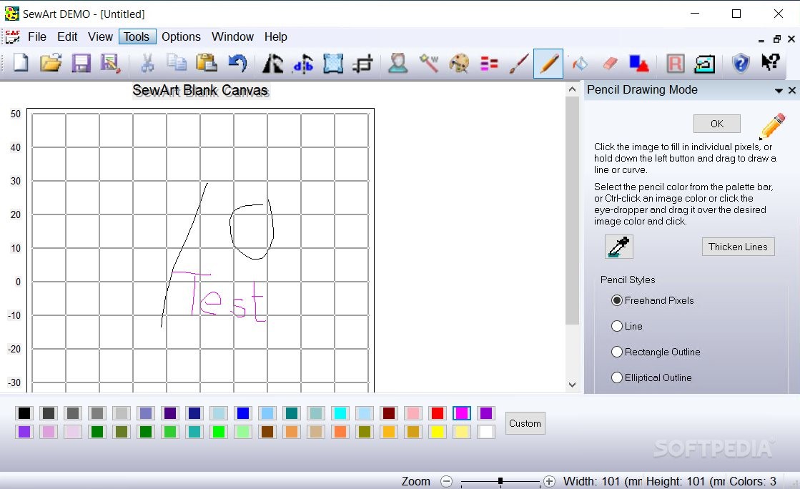The image size is (800, 489).
Task: Click the vertical scrollbar thumb of canvas
Action: (572, 210)
